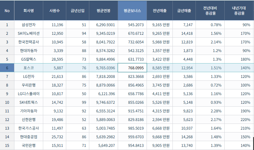Click the 현대자동차 company cell
This screenshot has height=150, width=254.
point(29,51)
